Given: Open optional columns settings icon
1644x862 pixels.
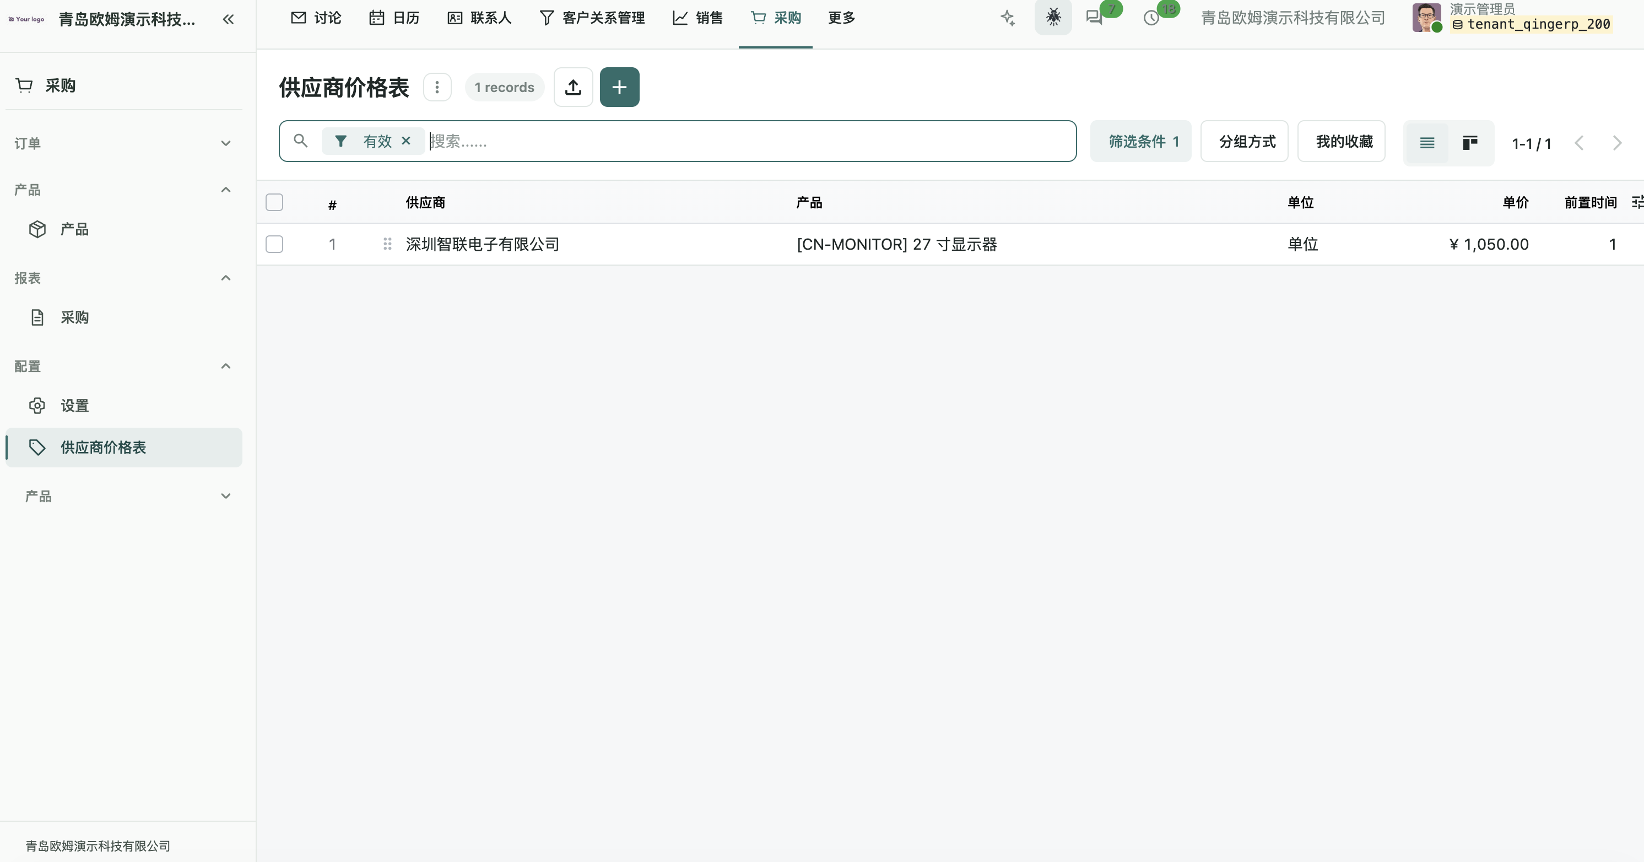Looking at the screenshot, I should click(x=1637, y=202).
